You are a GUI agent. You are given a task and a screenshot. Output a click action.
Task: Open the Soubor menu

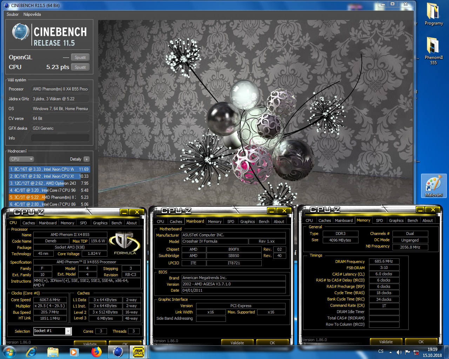coord(13,14)
